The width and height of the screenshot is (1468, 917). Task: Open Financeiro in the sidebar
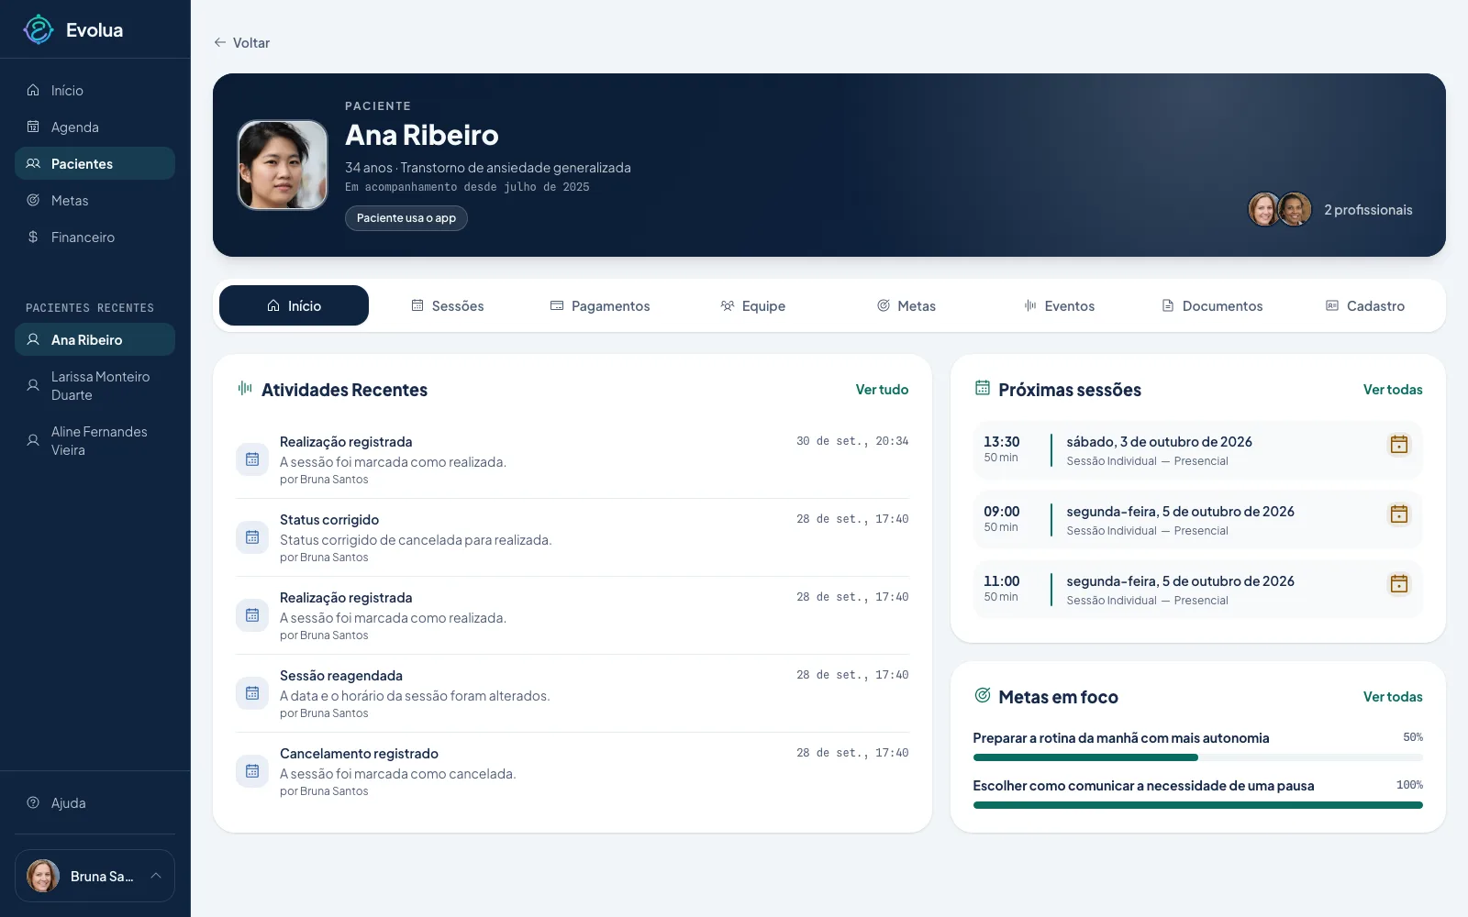pos(95,237)
